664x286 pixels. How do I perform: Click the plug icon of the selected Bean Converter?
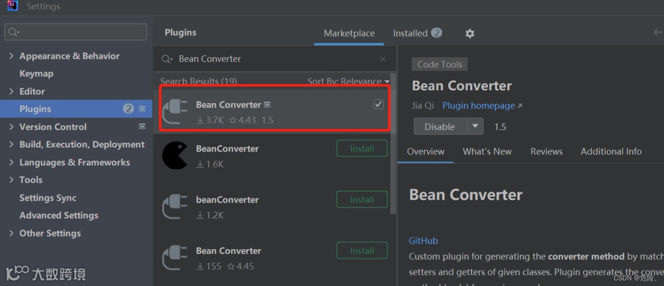coord(175,111)
